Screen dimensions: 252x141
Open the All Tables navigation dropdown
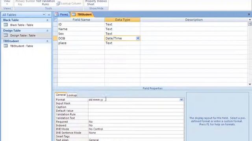[44, 15]
